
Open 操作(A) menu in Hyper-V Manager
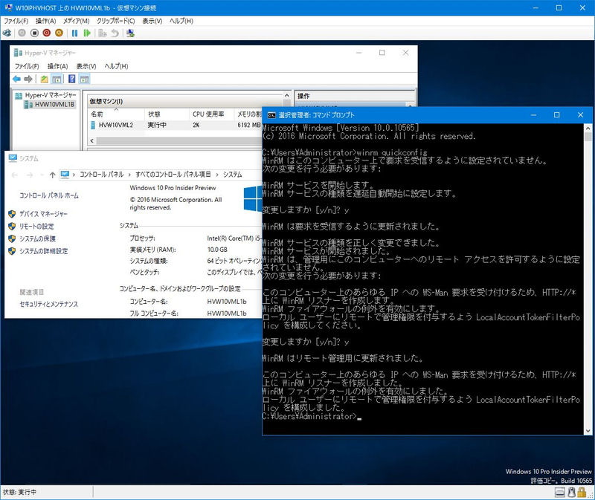58,66
